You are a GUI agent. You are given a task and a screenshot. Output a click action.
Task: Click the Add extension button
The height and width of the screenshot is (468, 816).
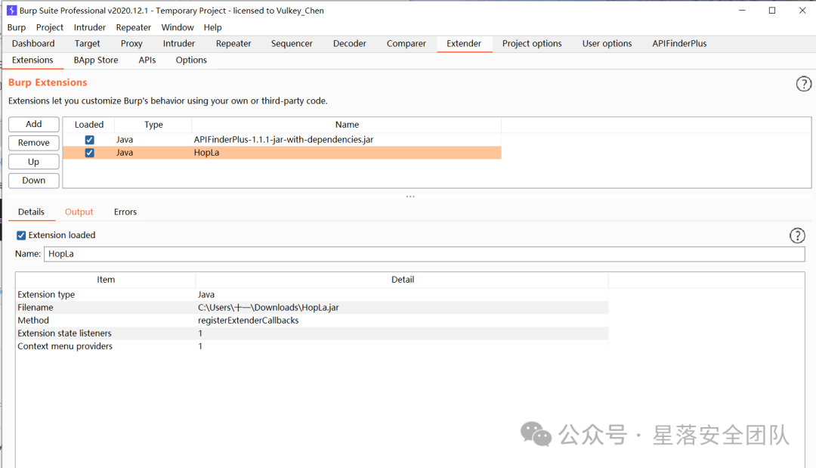point(34,124)
